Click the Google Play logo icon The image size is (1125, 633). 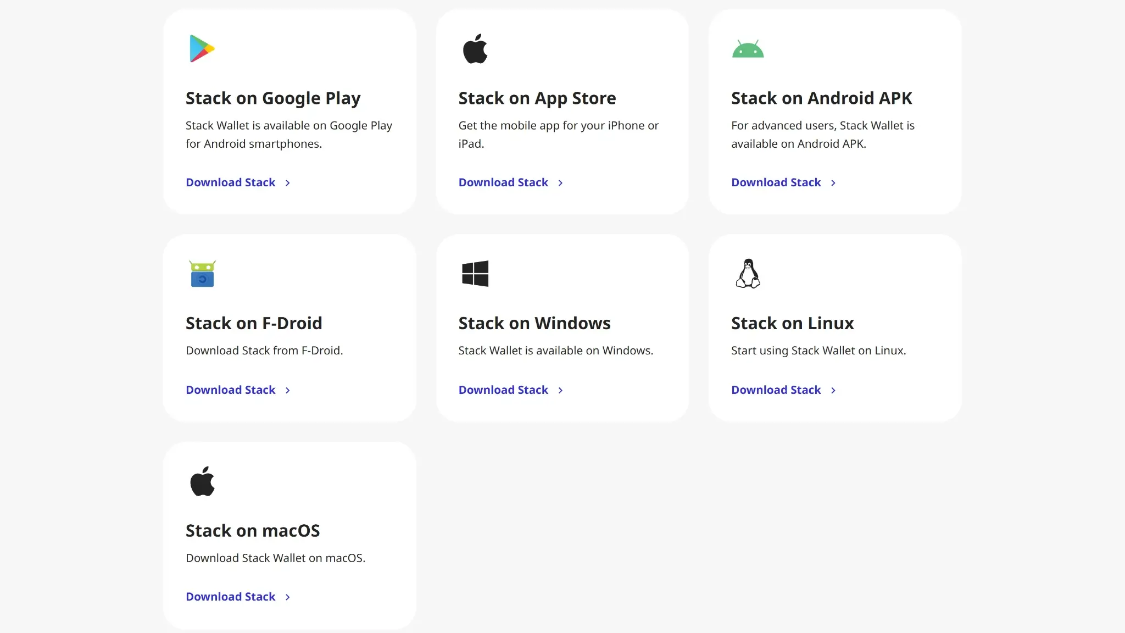point(202,48)
